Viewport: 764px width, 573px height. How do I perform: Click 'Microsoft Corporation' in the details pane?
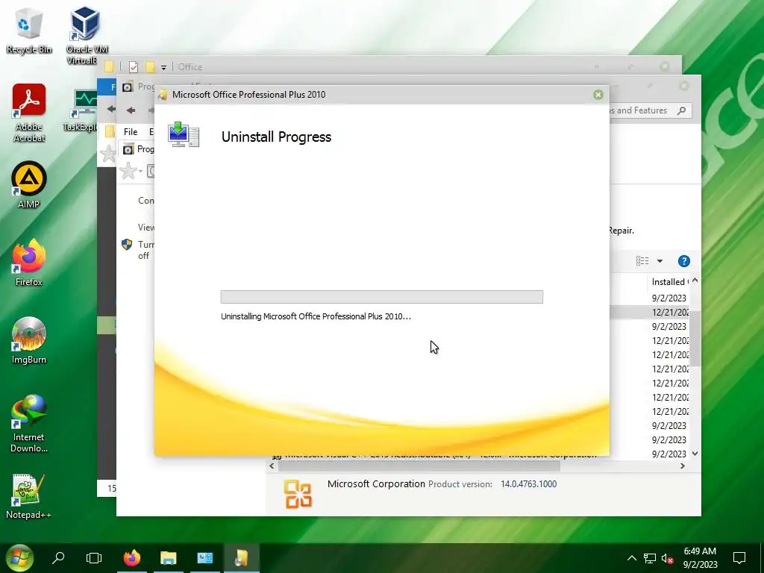pos(376,483)
